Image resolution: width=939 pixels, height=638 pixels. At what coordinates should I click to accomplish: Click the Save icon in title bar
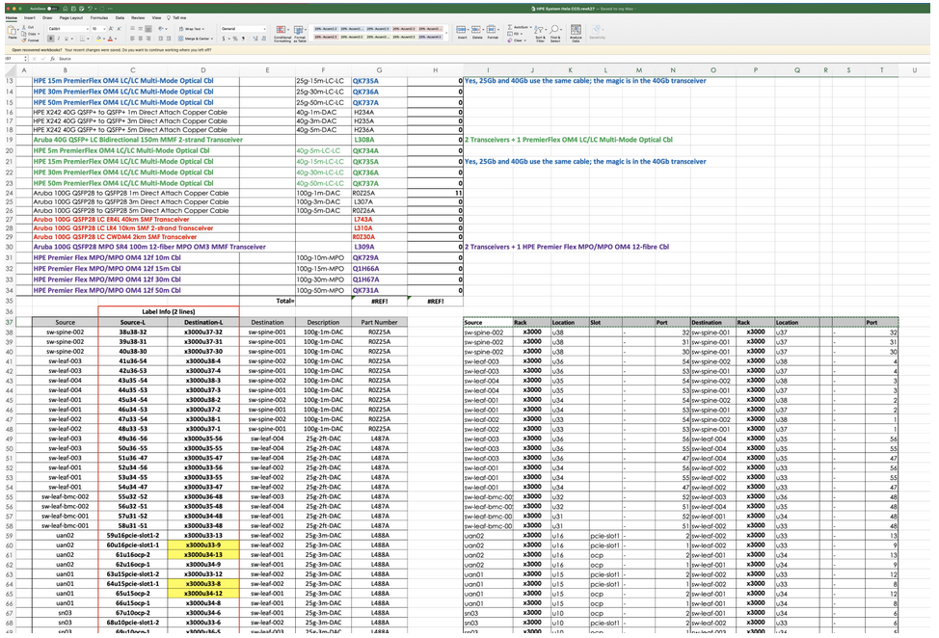coord(73,9)
